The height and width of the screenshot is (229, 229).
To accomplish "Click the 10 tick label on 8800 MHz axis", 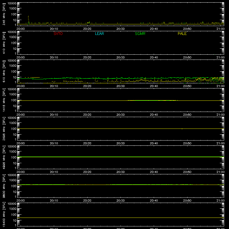I will [x=15, y=192].
